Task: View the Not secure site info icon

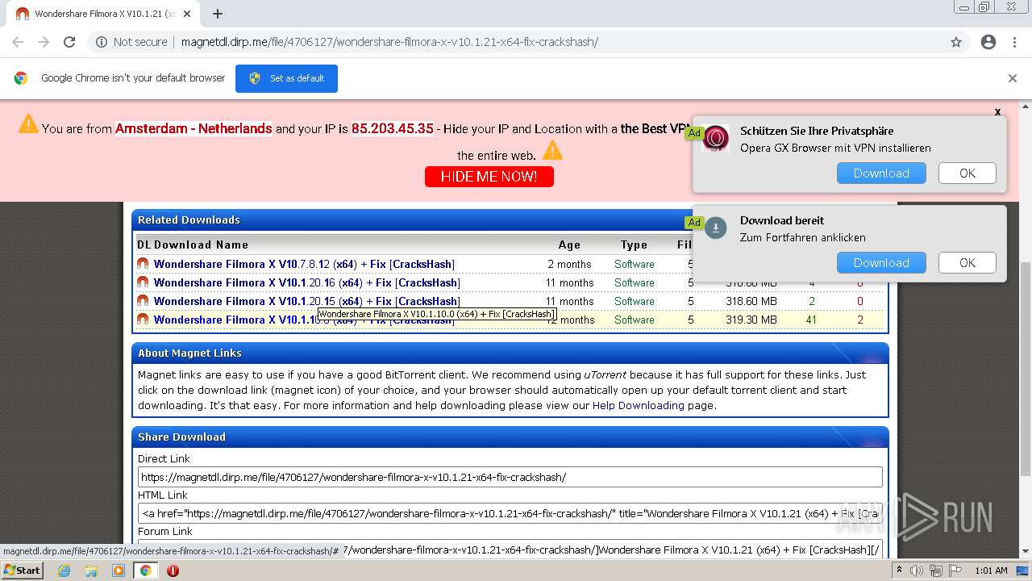Action: (102, 42)
